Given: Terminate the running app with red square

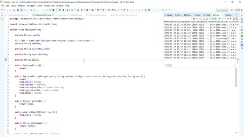Looking at the screenshot, I should 194,19.
